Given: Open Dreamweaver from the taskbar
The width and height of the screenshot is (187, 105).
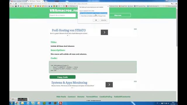Looking at the screenshot, I should coord(44,103).
